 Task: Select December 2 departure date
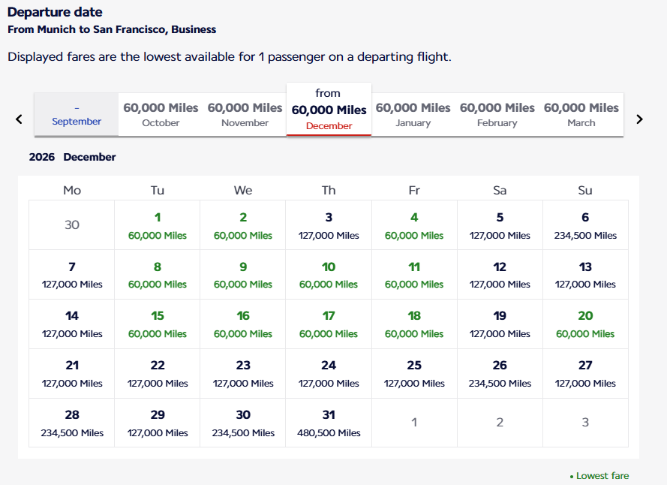tap(243, 225)
